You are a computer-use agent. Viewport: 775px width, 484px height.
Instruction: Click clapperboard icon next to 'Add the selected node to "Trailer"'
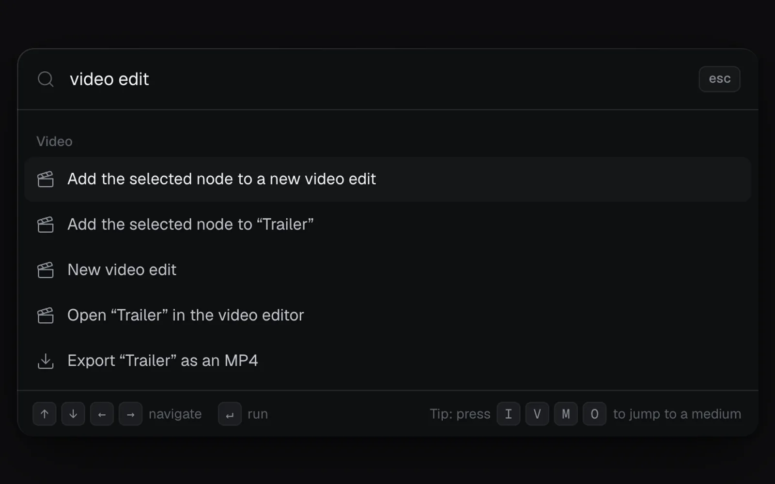46,225
